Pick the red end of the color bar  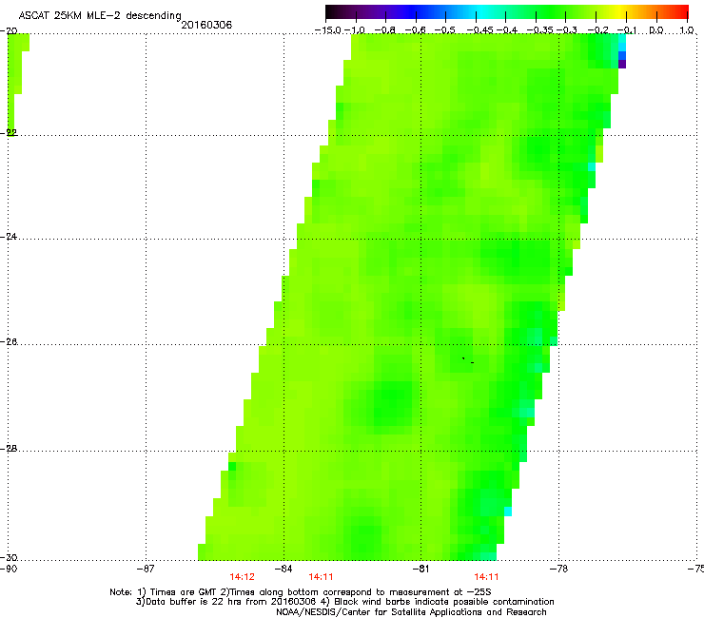(680, 11)
